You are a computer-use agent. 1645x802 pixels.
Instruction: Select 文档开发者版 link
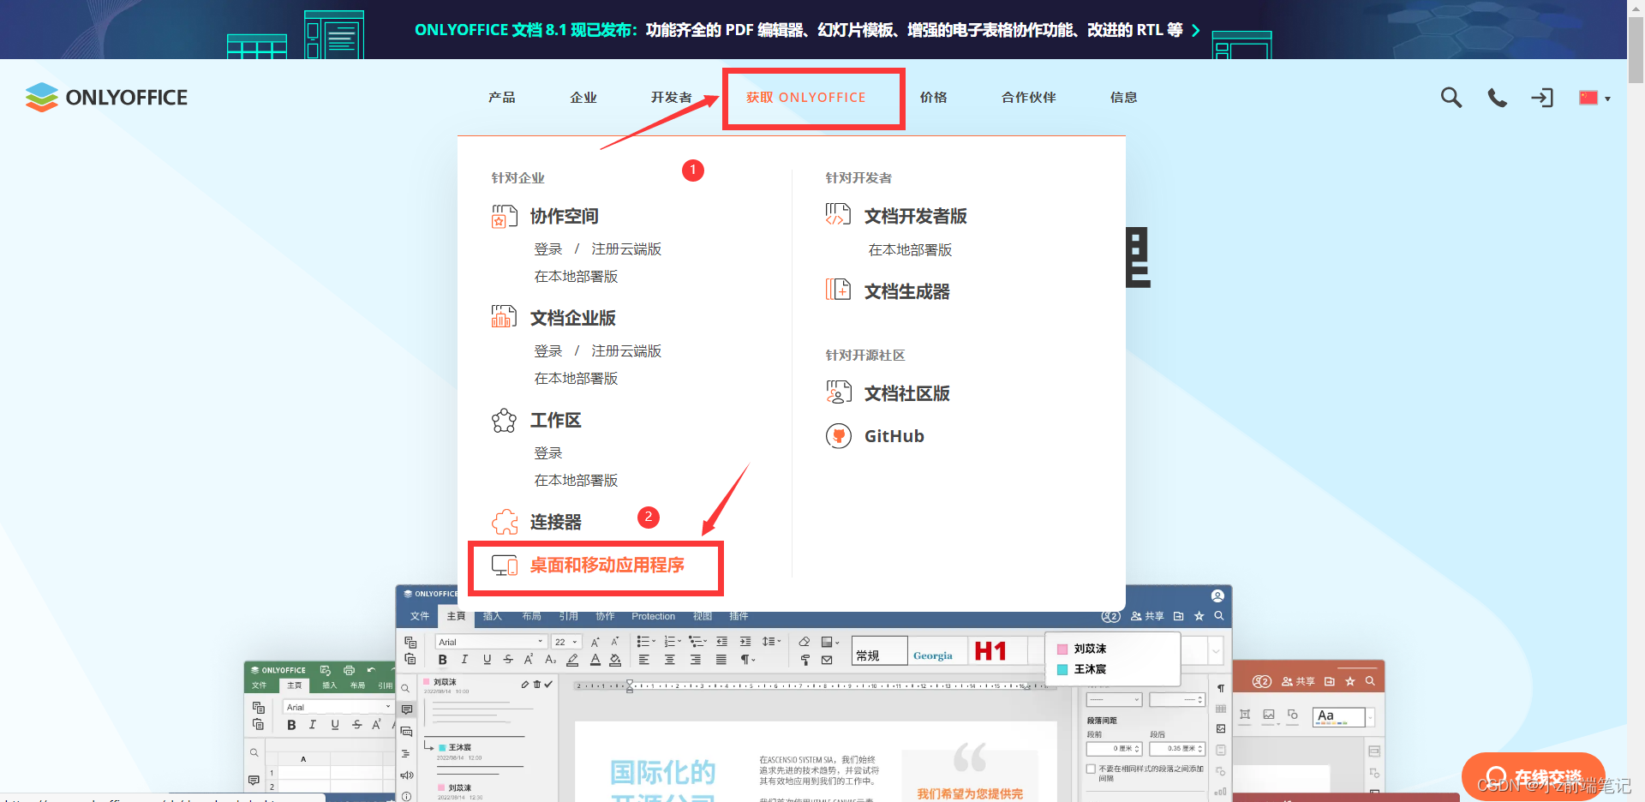915,216
